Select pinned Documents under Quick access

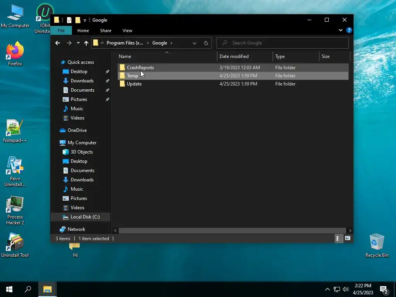[82, 90]
